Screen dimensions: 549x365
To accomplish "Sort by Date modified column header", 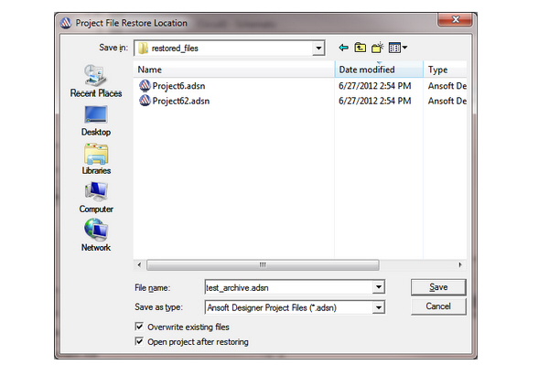I will (x=379, y=70).
